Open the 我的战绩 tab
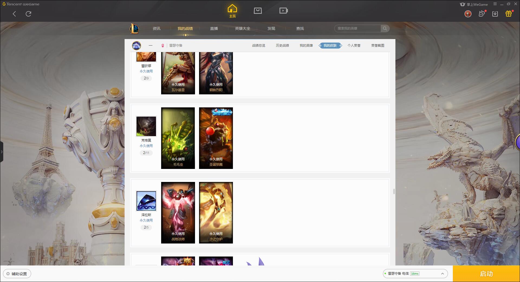 [x=185, y=28]
